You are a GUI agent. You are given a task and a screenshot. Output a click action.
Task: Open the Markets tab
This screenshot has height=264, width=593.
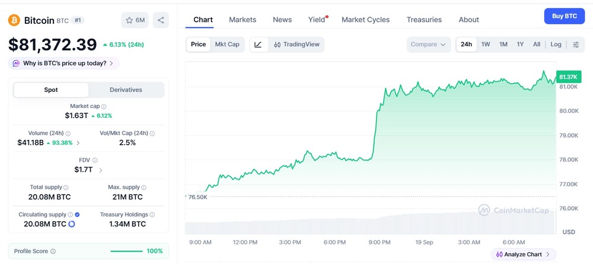point(243,20)
